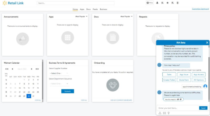Click the spark icon right of the star
The height and width of the screenshot is (116, 210).
(172, 3)
